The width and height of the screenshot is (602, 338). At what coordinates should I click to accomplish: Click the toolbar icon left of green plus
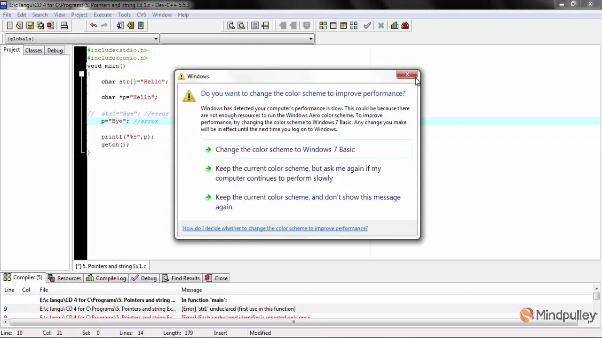tap(120, 25)
